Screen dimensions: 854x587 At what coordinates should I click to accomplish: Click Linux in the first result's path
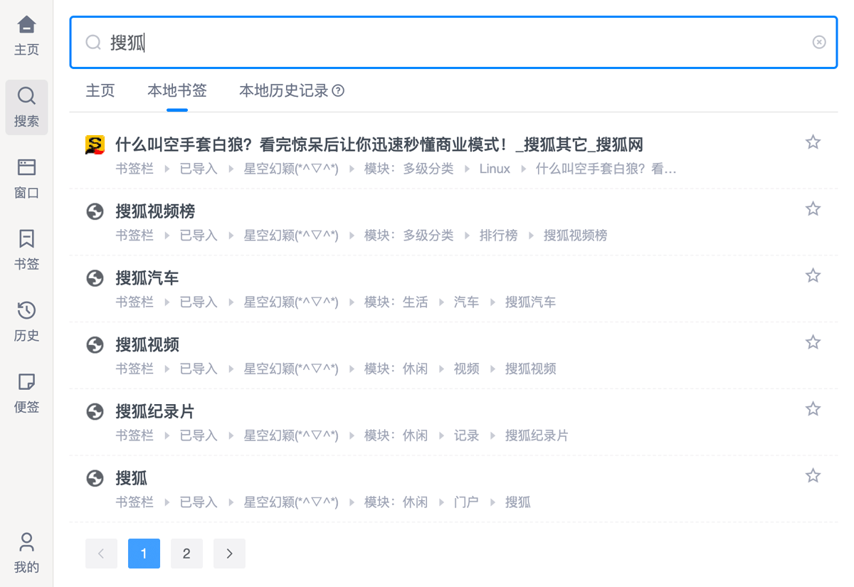pos(495,169)
